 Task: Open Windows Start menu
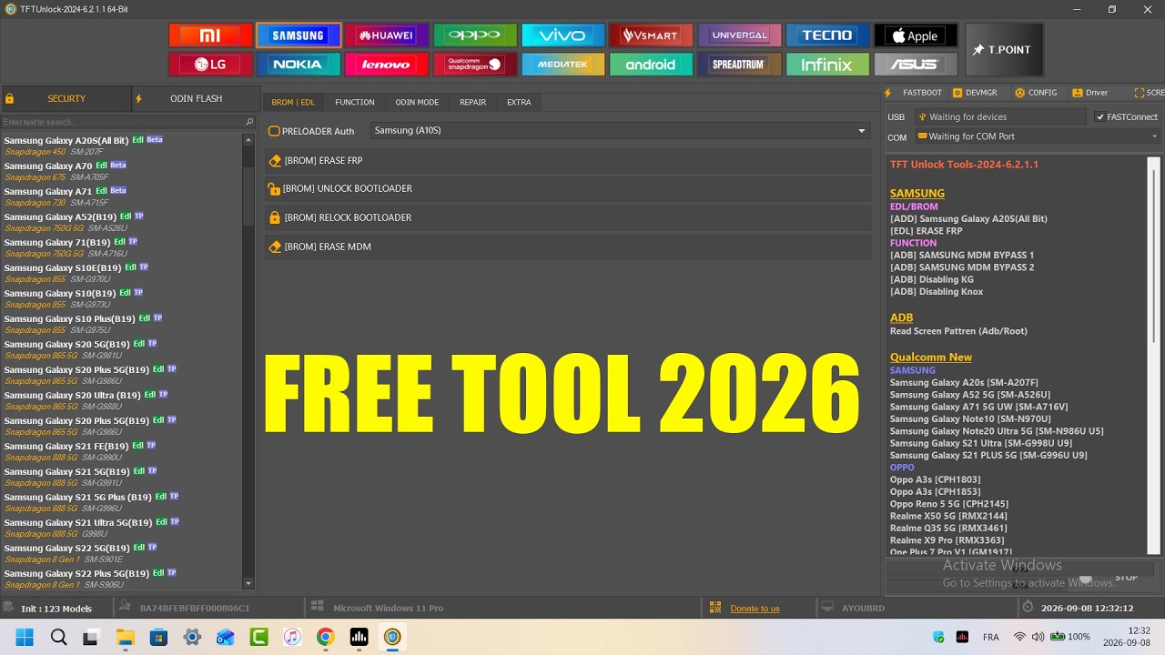point(25,637)
